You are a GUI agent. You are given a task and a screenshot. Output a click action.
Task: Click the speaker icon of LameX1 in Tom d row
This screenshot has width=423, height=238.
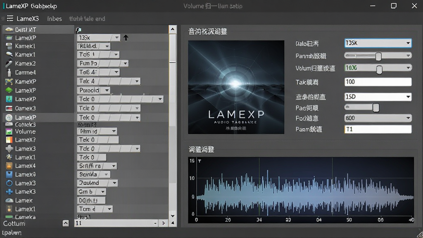9,209
